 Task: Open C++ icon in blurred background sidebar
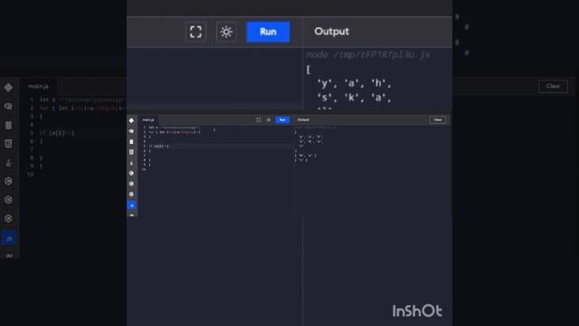8,200
